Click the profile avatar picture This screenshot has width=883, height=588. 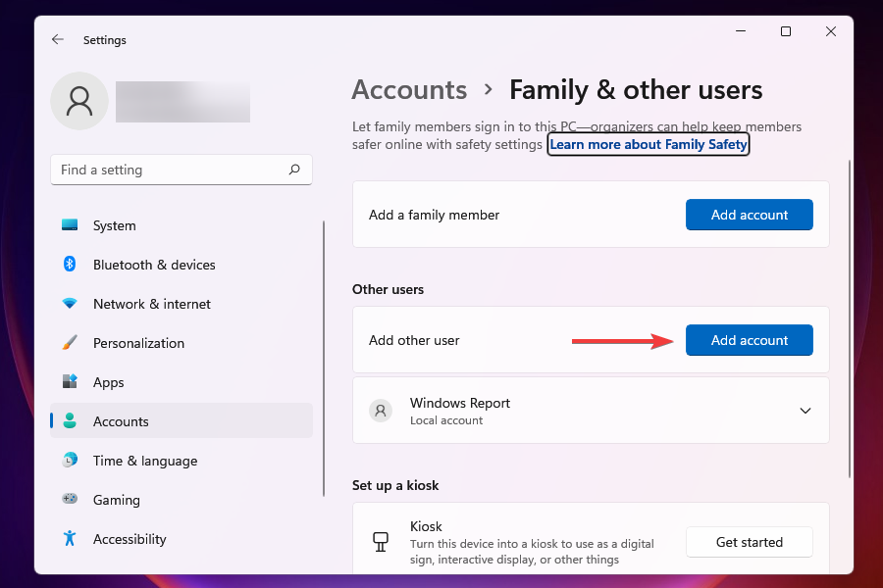click(79, 101)
